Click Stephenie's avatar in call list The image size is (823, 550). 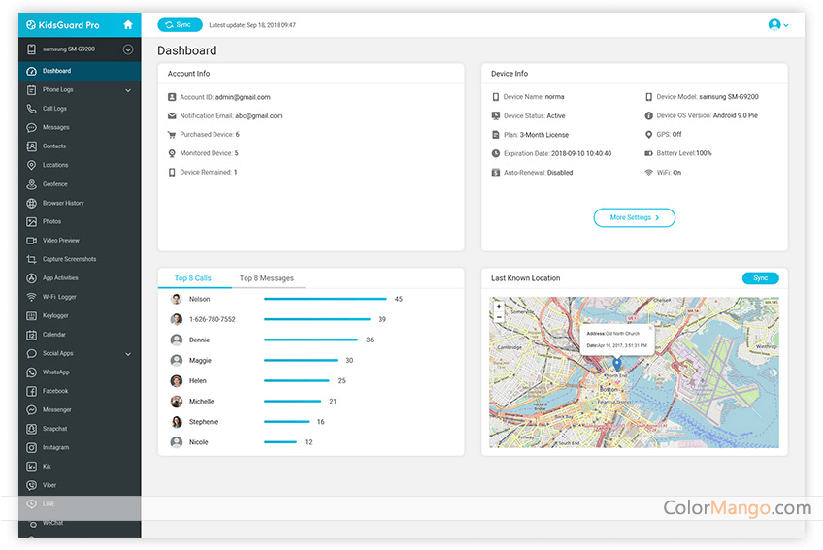[177, 421]
